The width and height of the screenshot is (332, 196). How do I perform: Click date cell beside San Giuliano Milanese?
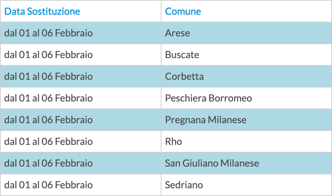click(81, 163)
